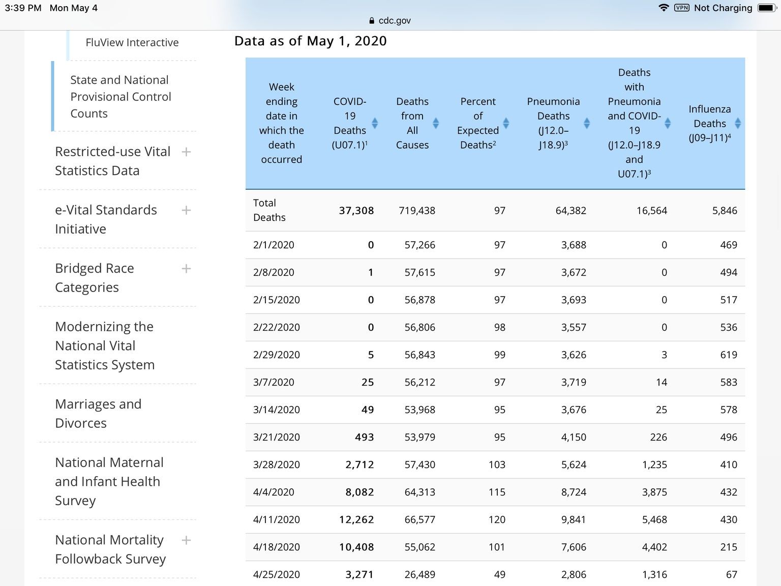Open State and National Provisional Control Counts
This screenshot has width=781, height=586.
pos(121,97)
